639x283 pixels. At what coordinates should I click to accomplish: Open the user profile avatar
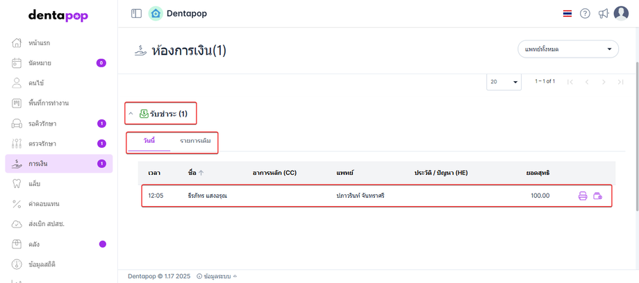621,13
